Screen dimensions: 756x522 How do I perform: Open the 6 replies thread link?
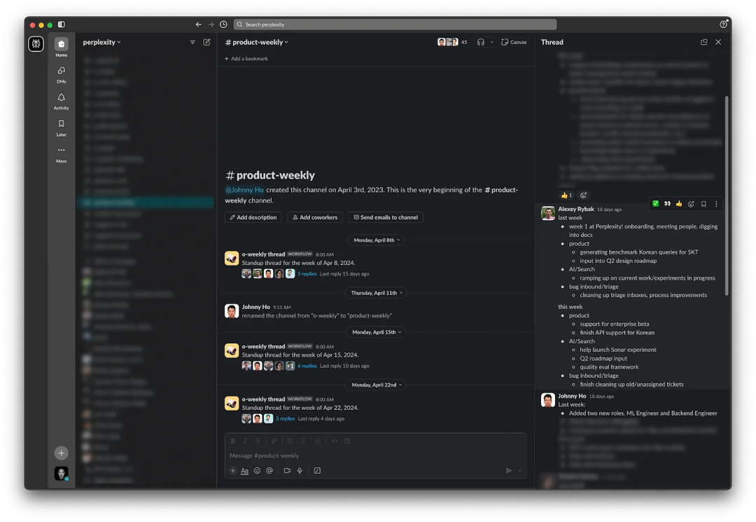pyautogui.click(x=307, y=366)
